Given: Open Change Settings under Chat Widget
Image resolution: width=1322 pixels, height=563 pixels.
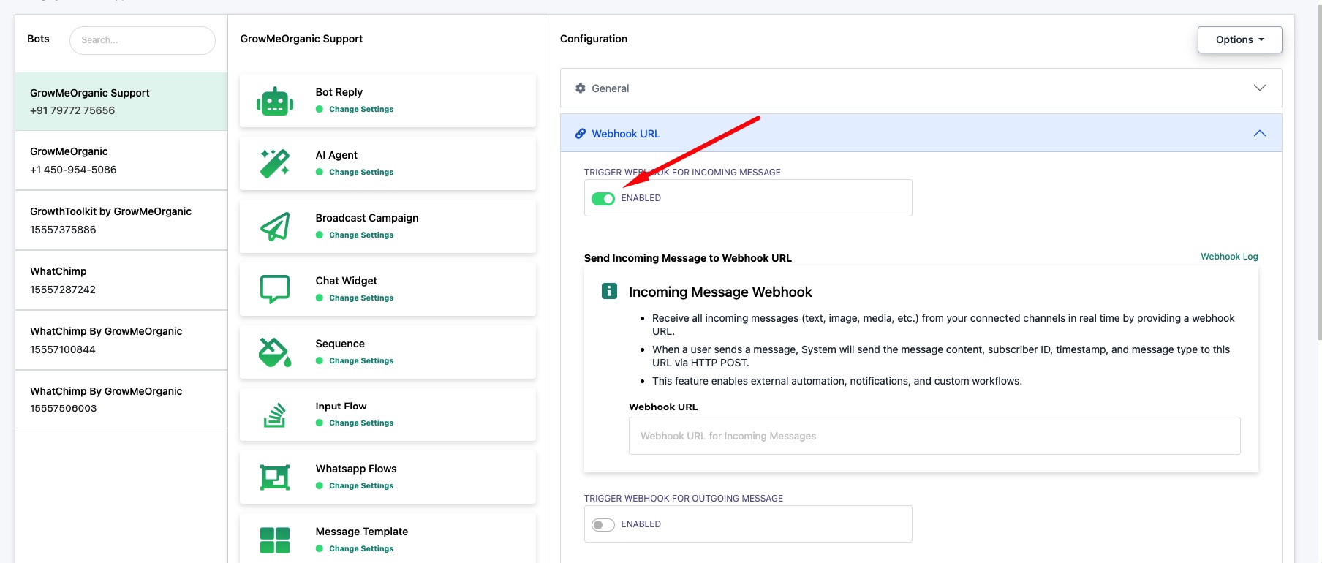Looking at the screenshot, I should [x=361, y=298].
